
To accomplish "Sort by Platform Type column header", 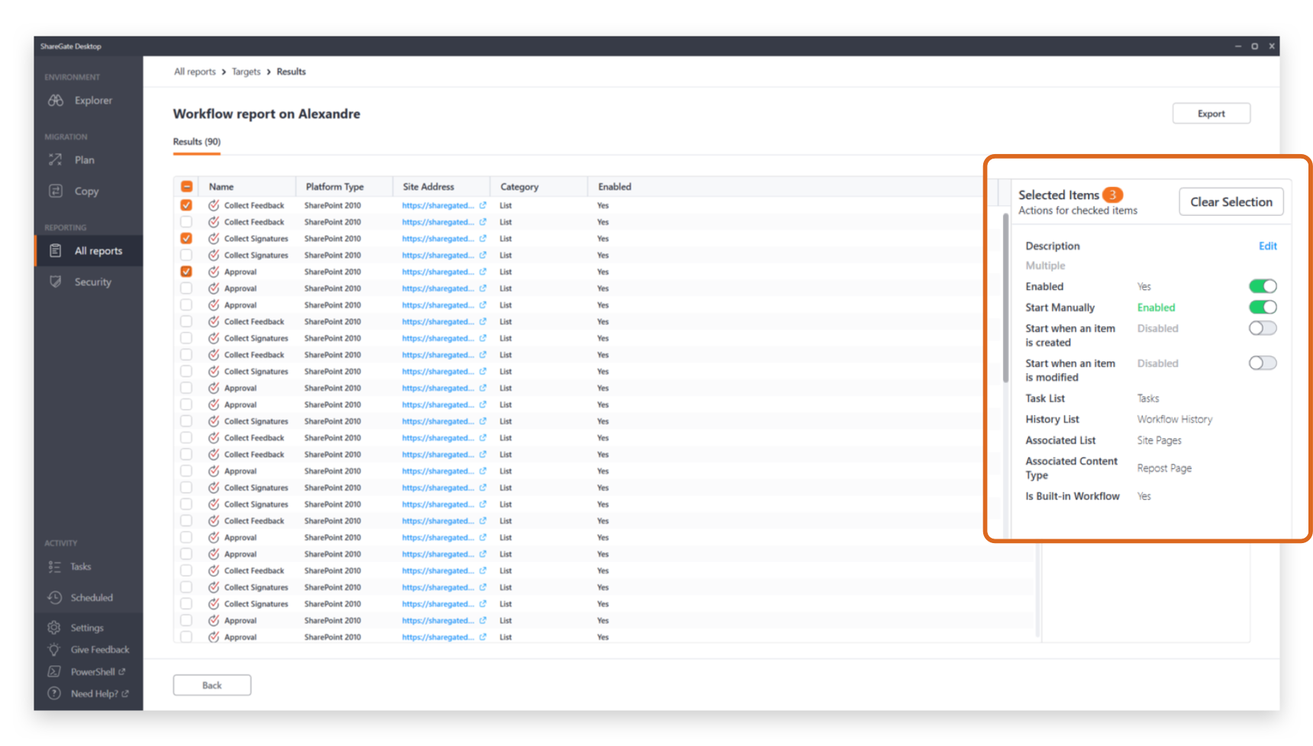I will (x=334, y=187).
